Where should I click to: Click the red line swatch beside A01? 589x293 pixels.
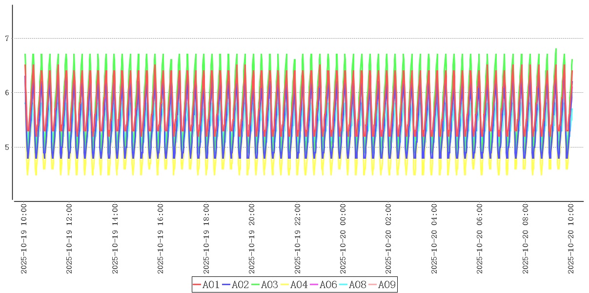coord(197,285)
